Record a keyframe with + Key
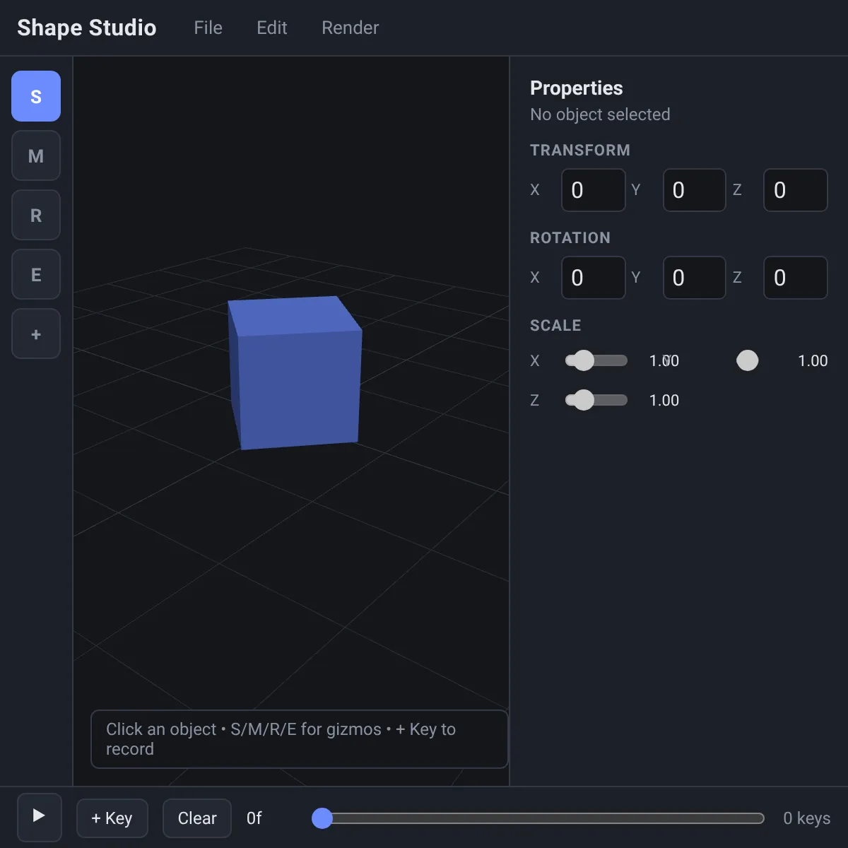The width and height of the screenshot is (848, 848). pyautogui.click(x=112, y=818)
